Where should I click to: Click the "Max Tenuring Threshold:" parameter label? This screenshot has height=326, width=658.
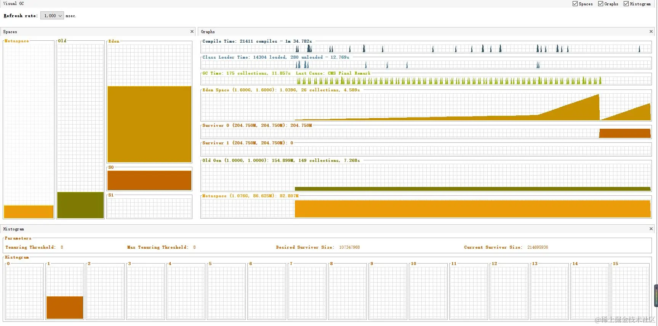157,247
